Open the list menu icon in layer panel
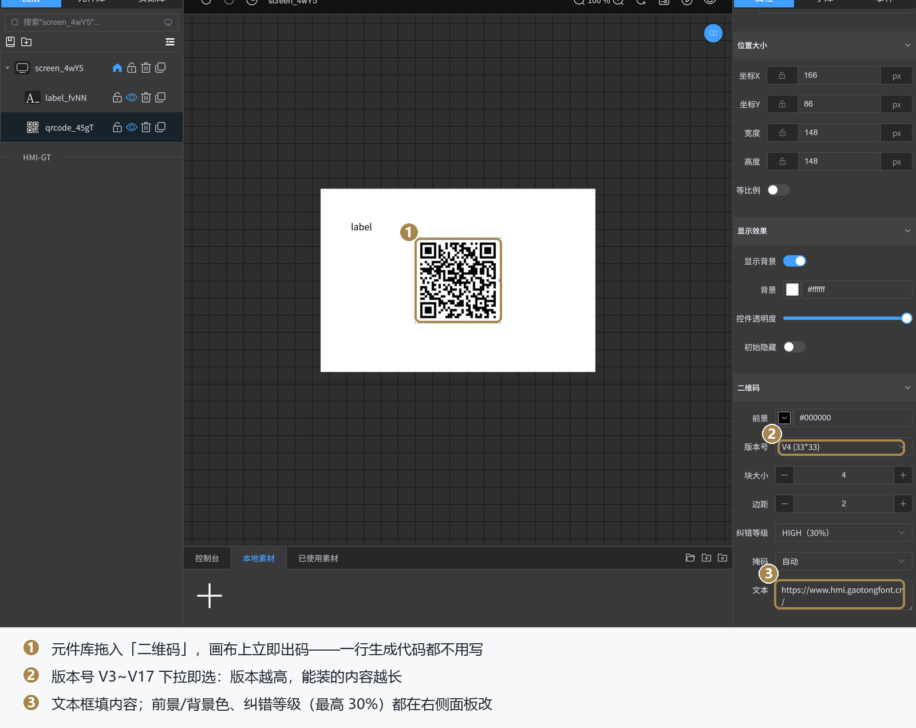Viewport: 916px width, 728px height. pos(170,42)
